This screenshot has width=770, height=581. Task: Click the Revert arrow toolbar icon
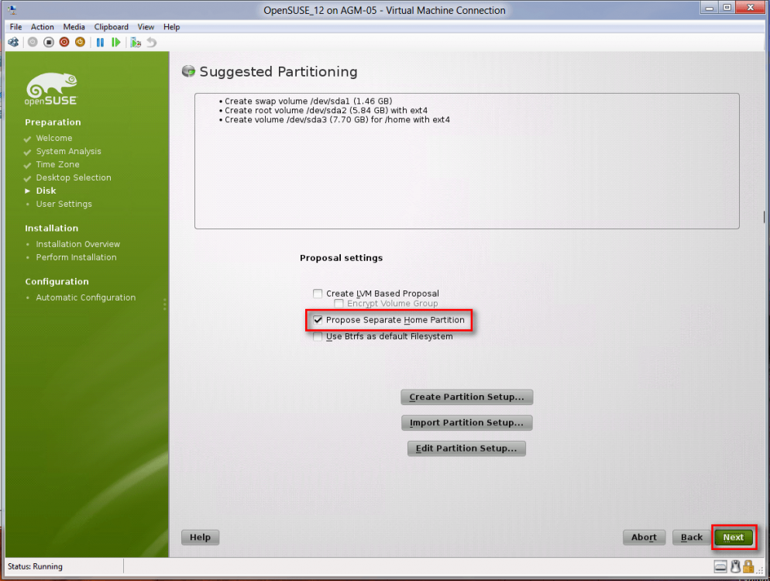(151, 42)
